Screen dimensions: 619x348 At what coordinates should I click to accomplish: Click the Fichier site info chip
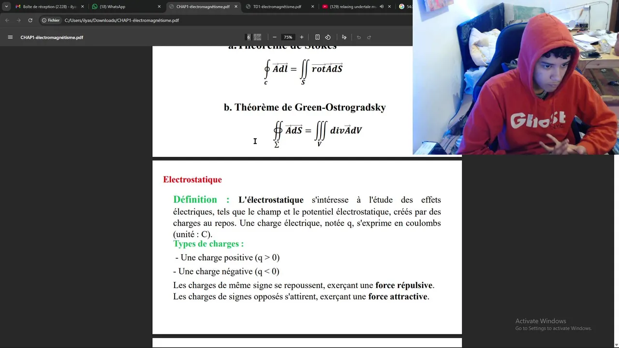51,20
